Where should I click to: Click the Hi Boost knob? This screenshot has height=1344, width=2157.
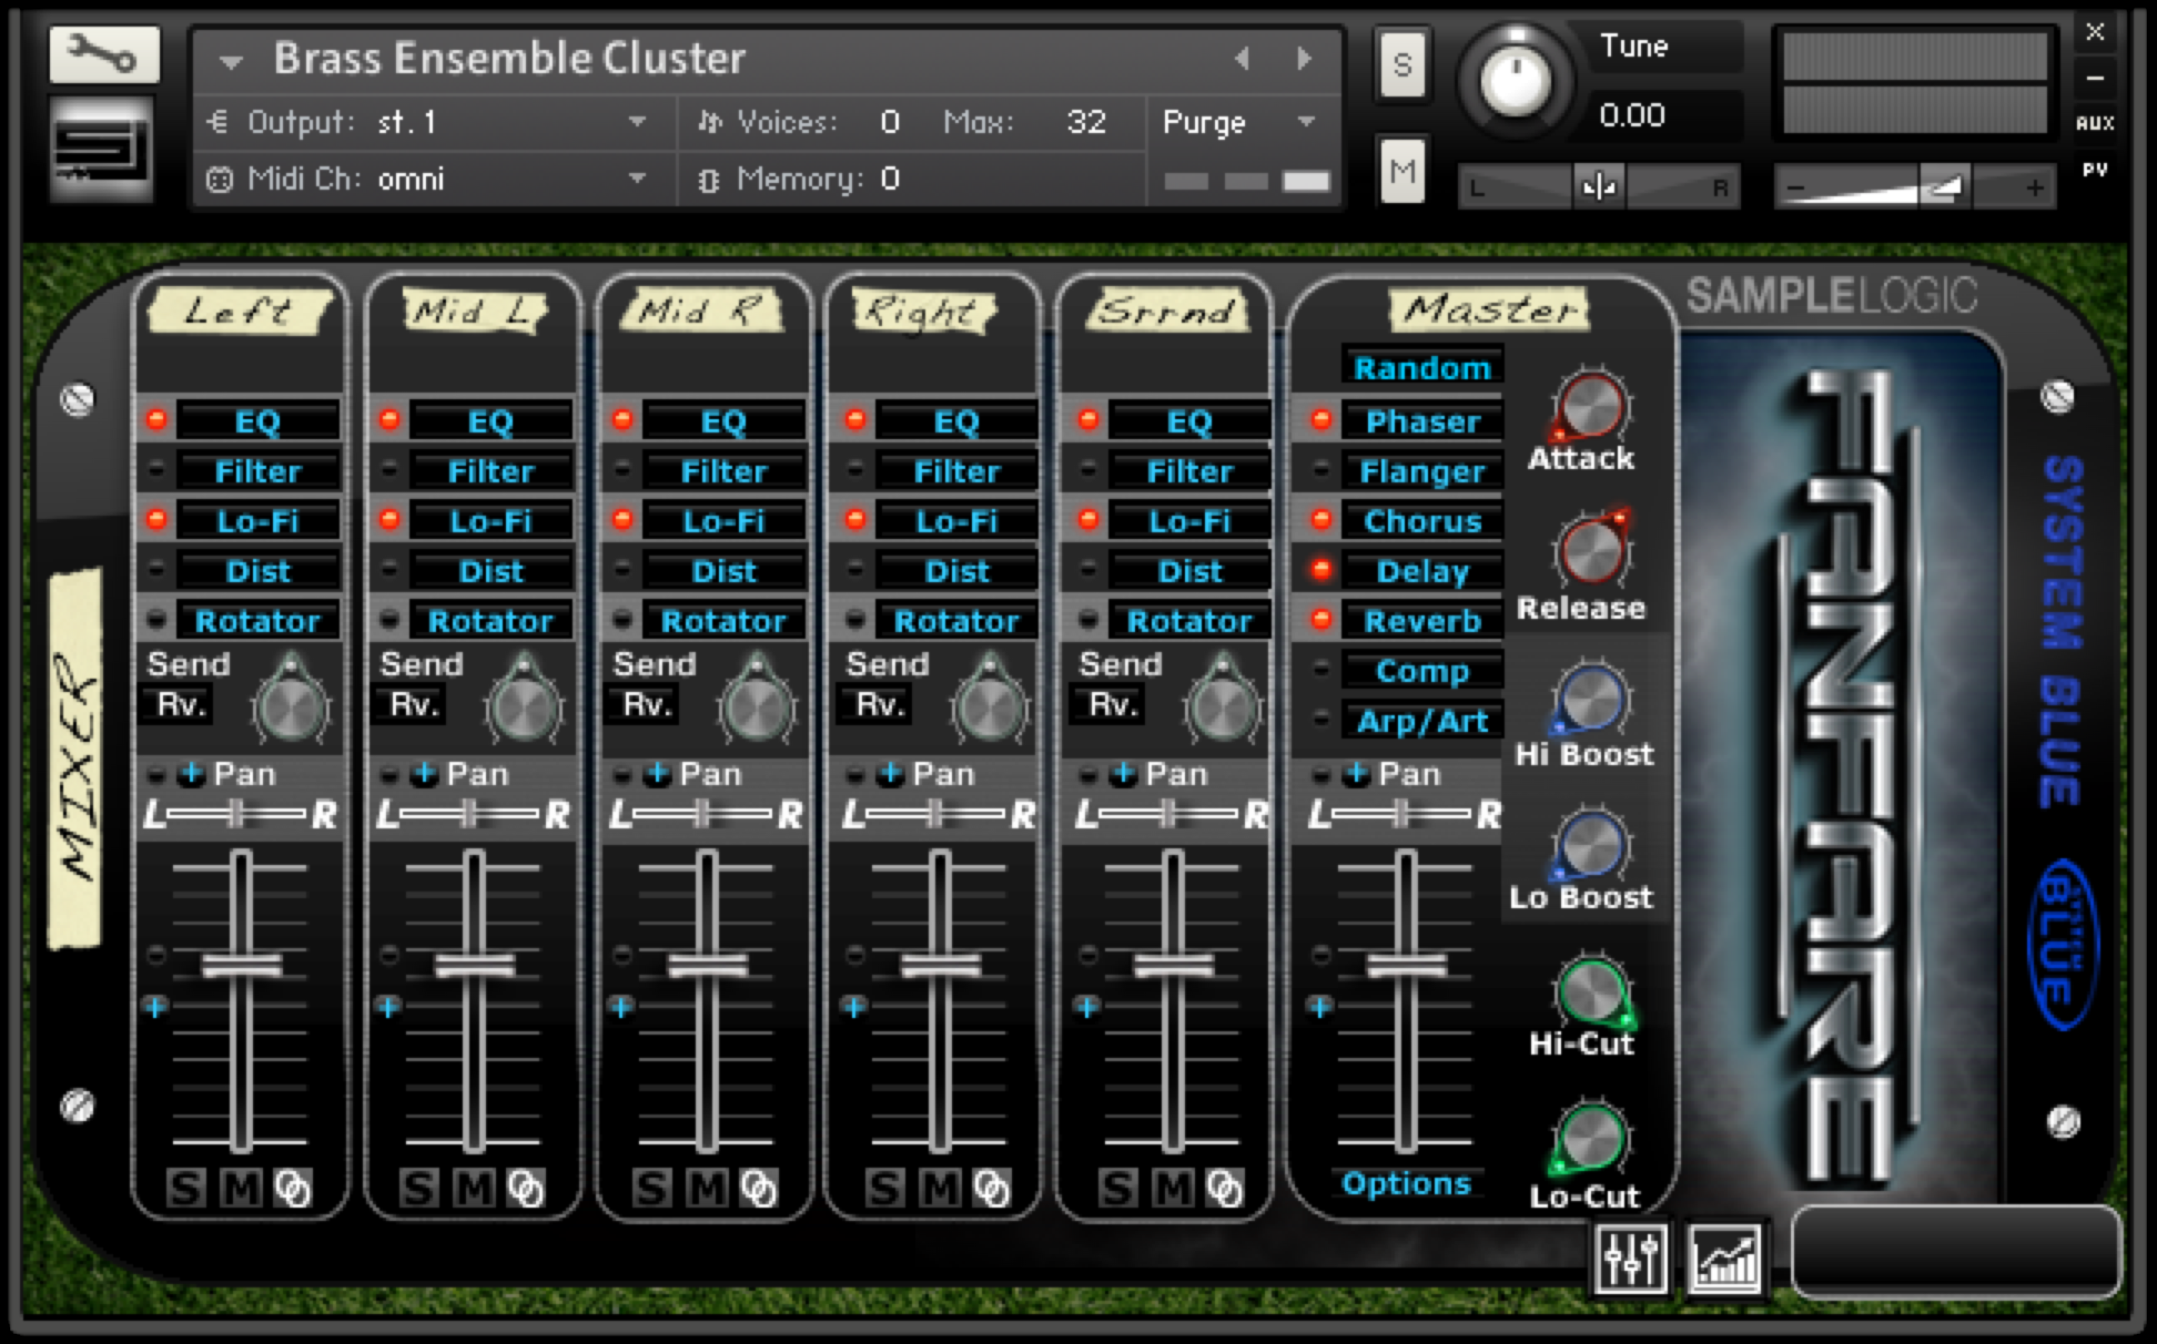(x=1591, y=699)
